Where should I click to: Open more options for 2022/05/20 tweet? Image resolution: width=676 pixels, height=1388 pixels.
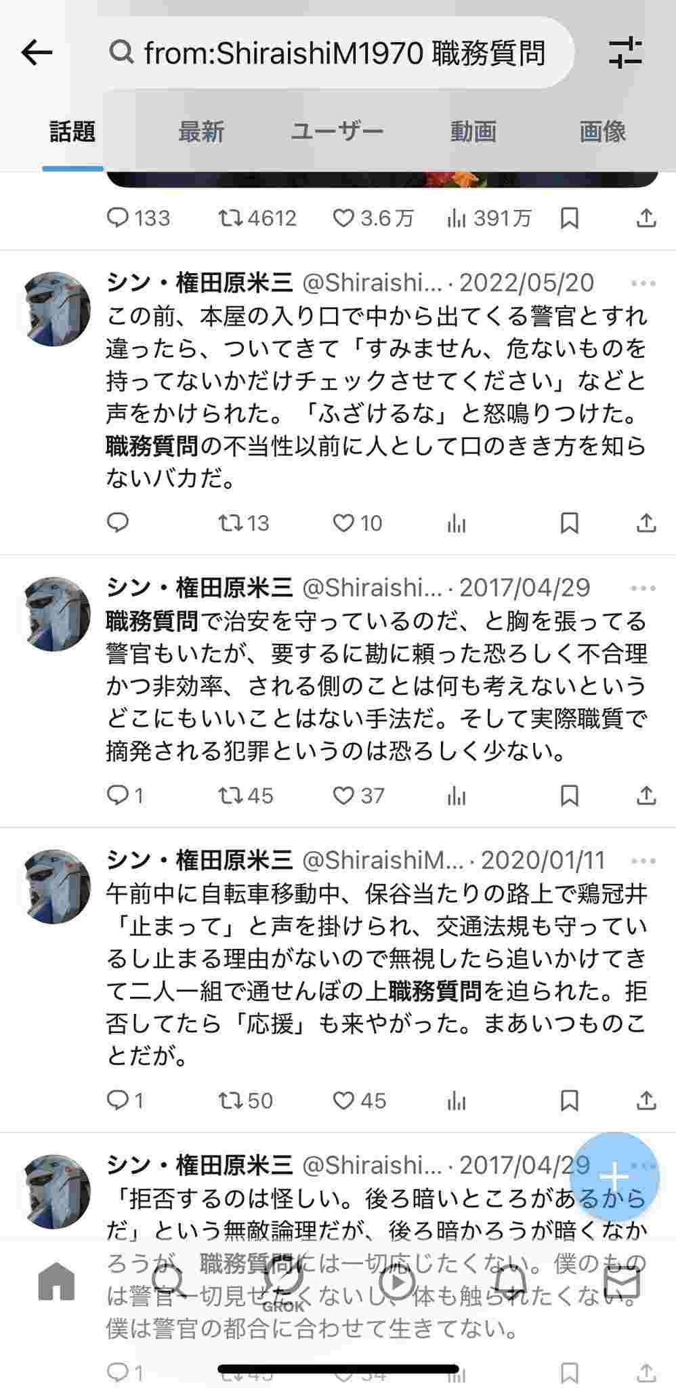[x=642, y=283]
